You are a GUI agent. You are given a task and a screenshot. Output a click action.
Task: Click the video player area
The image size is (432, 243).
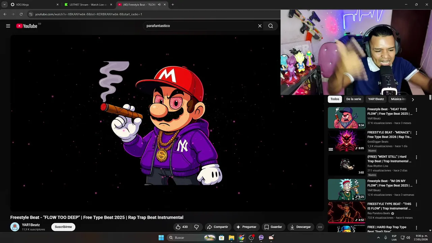(x=167, y=123)
